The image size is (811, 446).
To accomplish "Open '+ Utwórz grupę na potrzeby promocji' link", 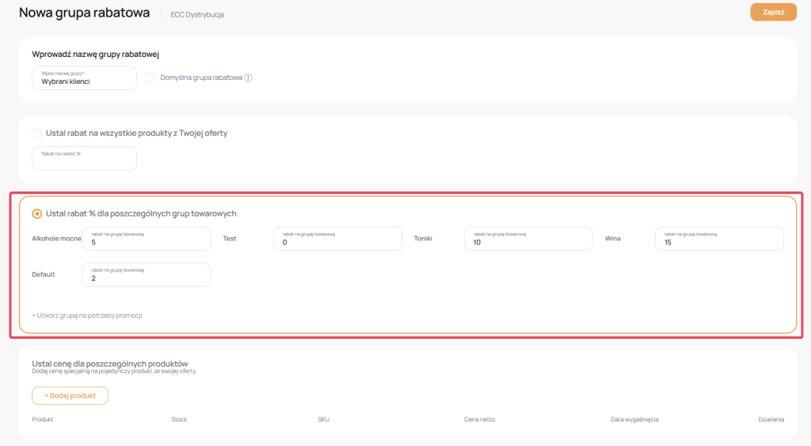I will pos(87,316).
